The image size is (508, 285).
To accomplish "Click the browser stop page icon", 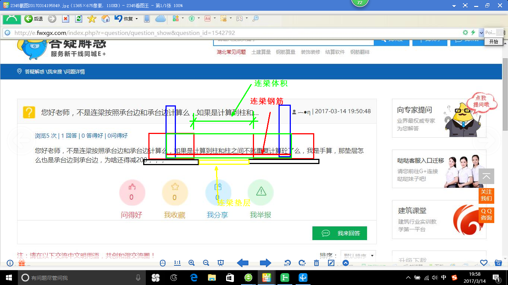I will pyautogui.click(x=65, y=19).
